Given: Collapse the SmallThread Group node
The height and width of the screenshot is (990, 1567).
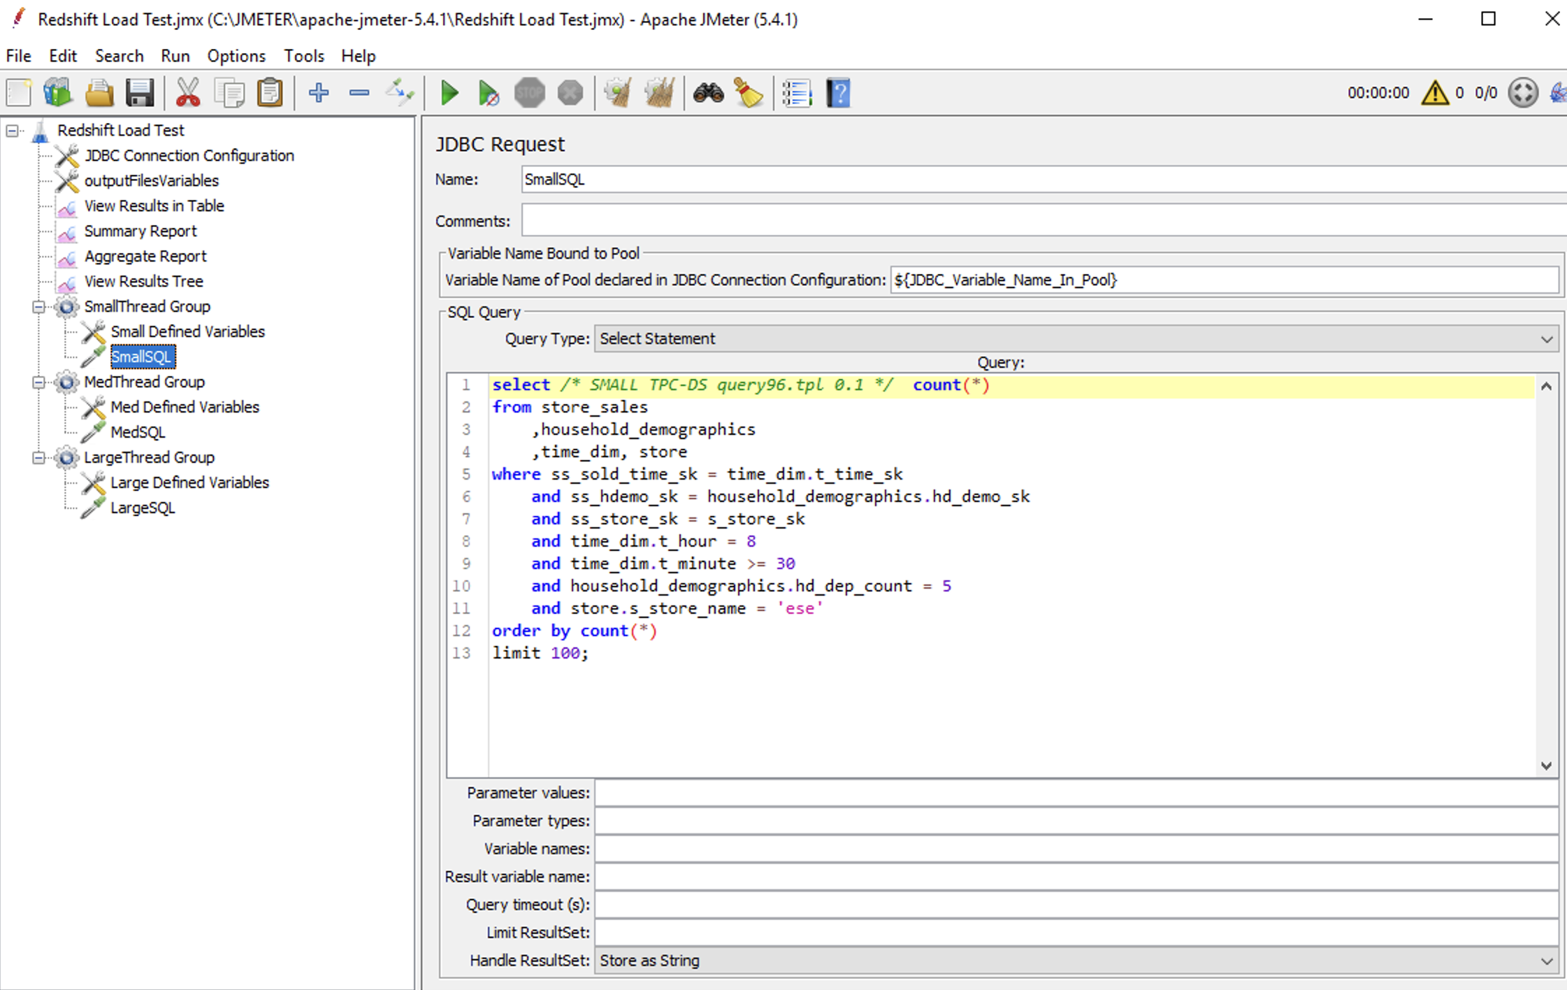Looking at the screenshot, I should 39,307.
